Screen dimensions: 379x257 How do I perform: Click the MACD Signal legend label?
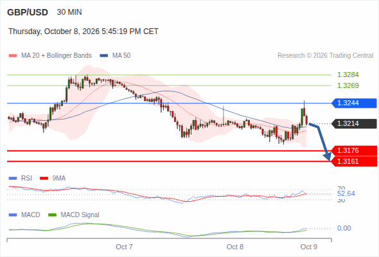click(80, 215)
